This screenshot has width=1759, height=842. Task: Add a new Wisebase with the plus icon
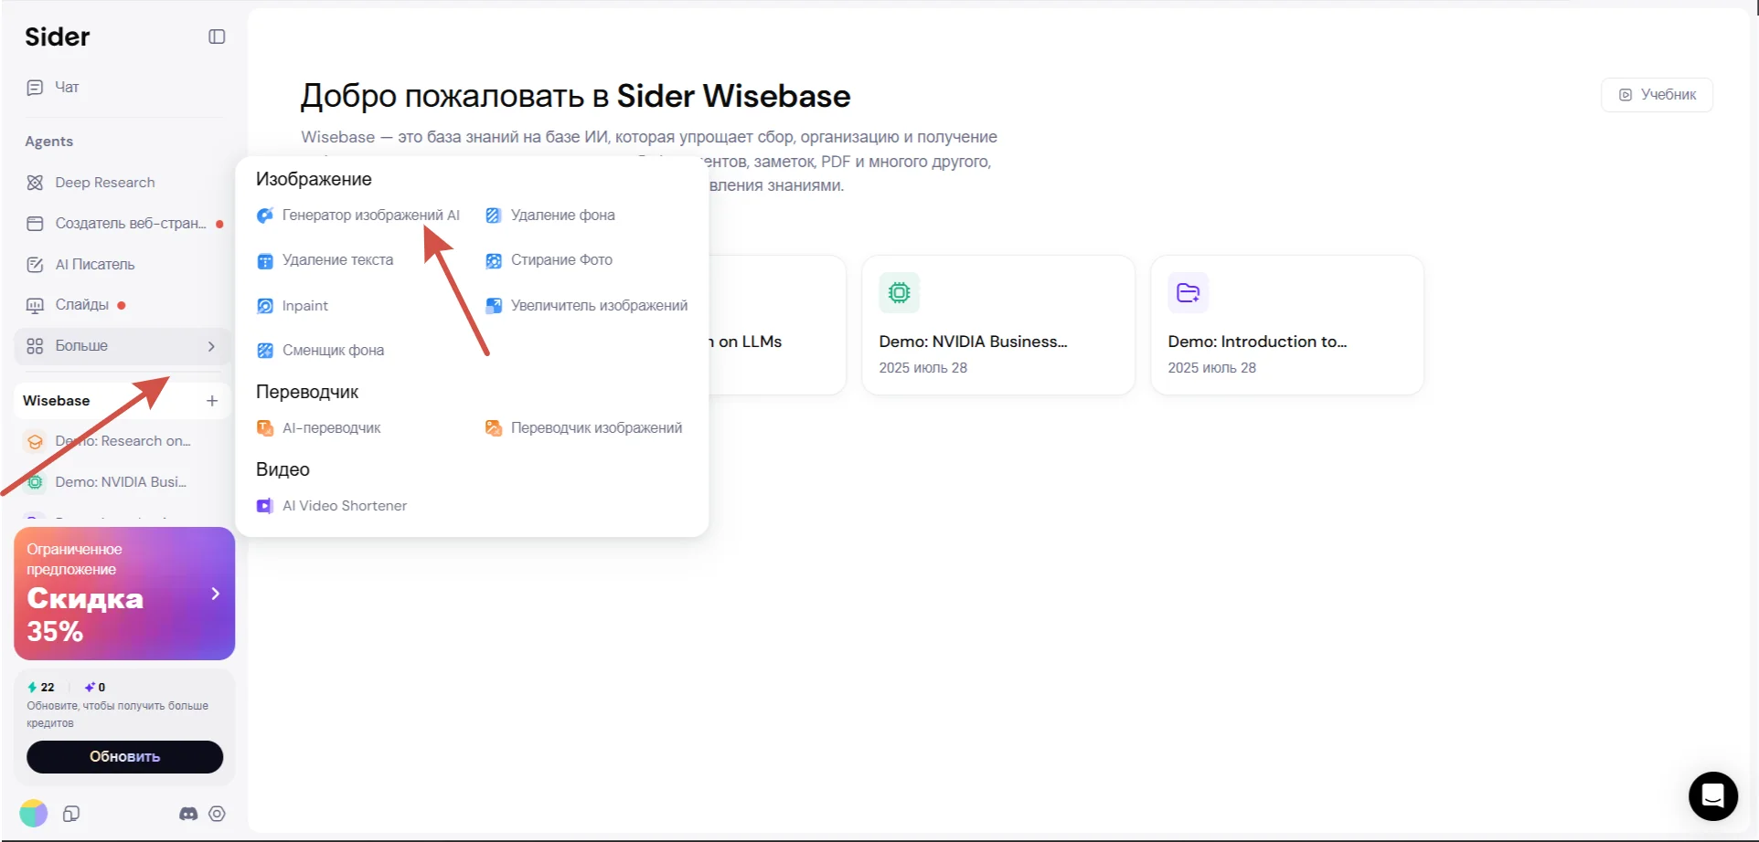click(x=212, y=401)
